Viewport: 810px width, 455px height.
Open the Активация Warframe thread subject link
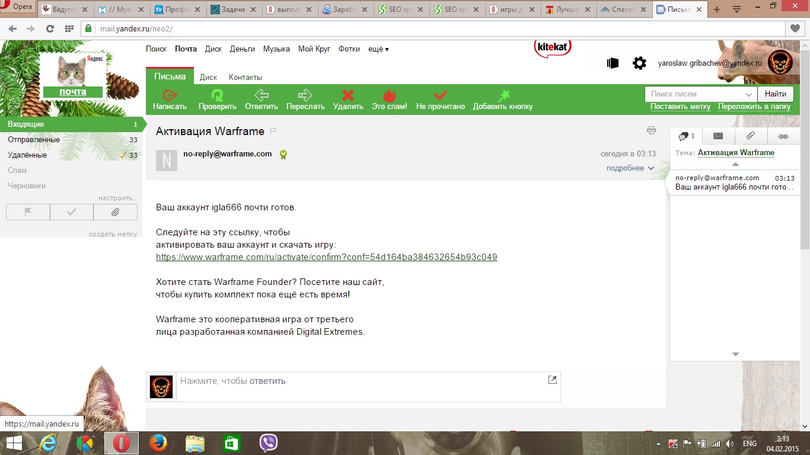736,153
